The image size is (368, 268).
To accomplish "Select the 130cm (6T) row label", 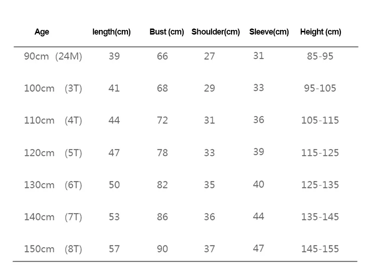I will click(x=53, y=185).
